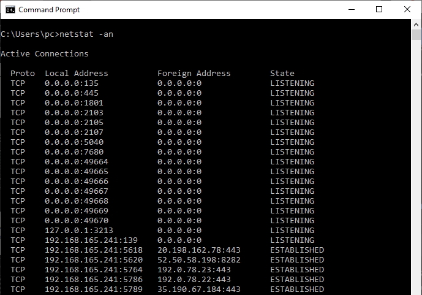Click LISTENING state in the 0.0.0.0:135 row
Image resolution: width=422 pixels, height=295 pixels.
click(x=292, y=83)
